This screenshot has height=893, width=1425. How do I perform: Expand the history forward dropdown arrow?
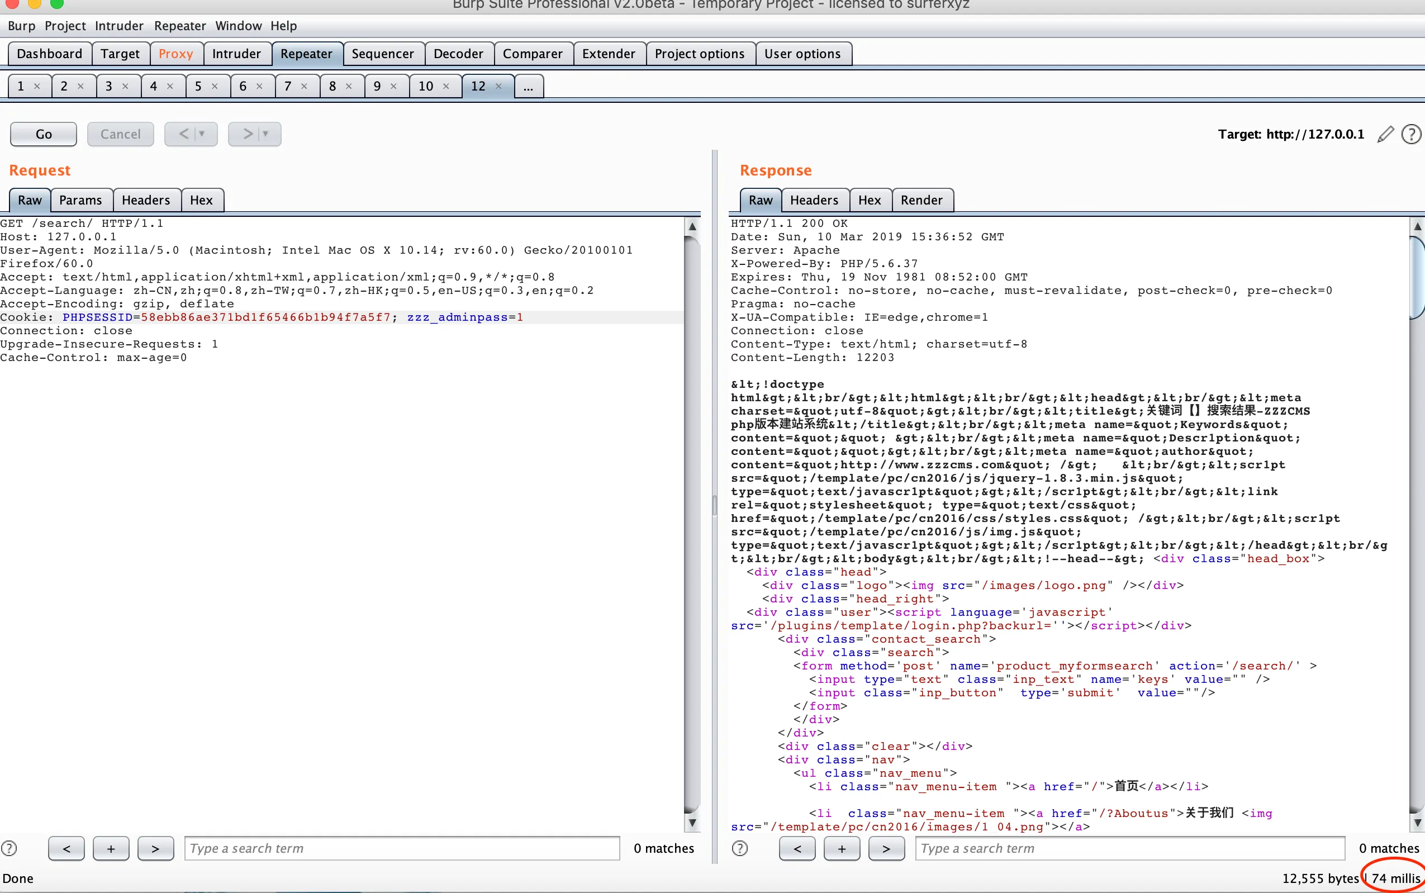pyautogui.click(x=266, y=134)
